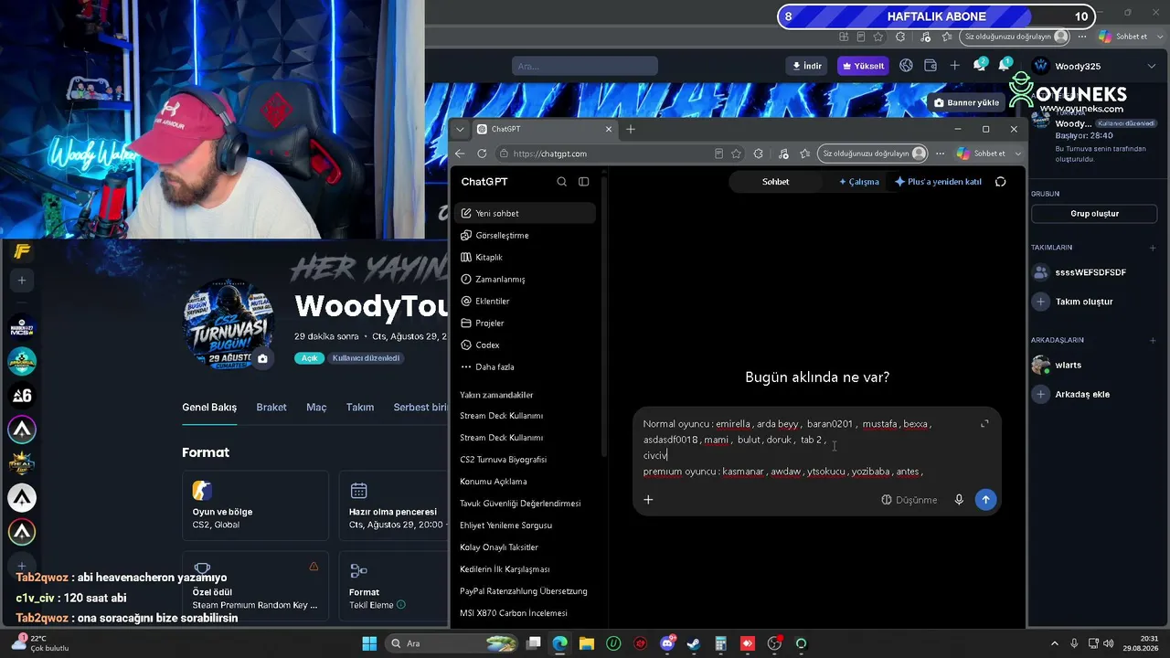Toggle Düşünme thinking mode

point(909,500)
